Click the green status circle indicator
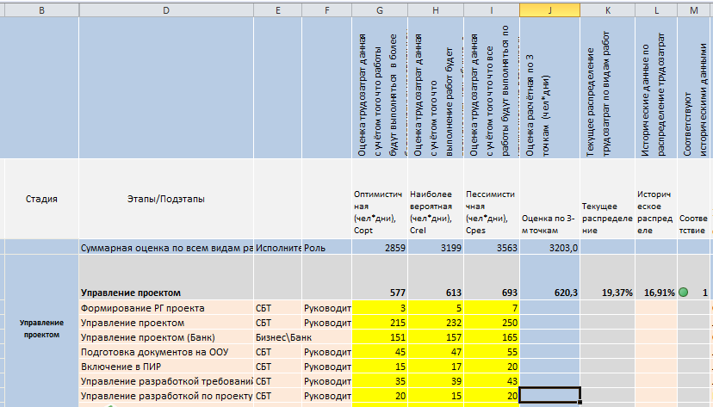The image size is (713, 407). (683, 292)
